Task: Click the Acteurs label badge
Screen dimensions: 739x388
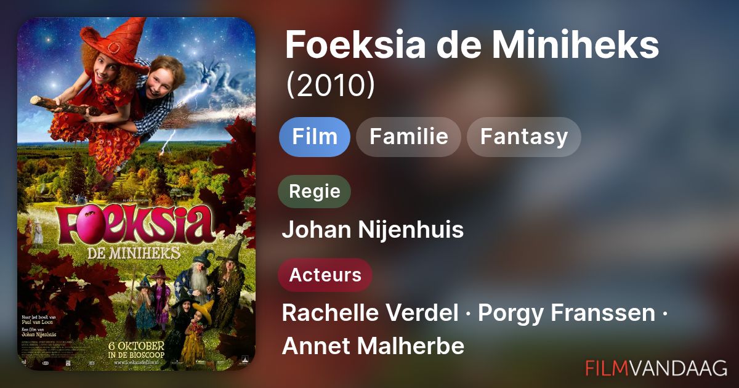Action: [325, 275]
